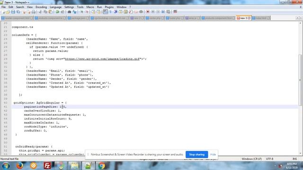This screenshot has width=303, height=170.
Task: Switch to the new 2 tab
Action: coord(137,18)
